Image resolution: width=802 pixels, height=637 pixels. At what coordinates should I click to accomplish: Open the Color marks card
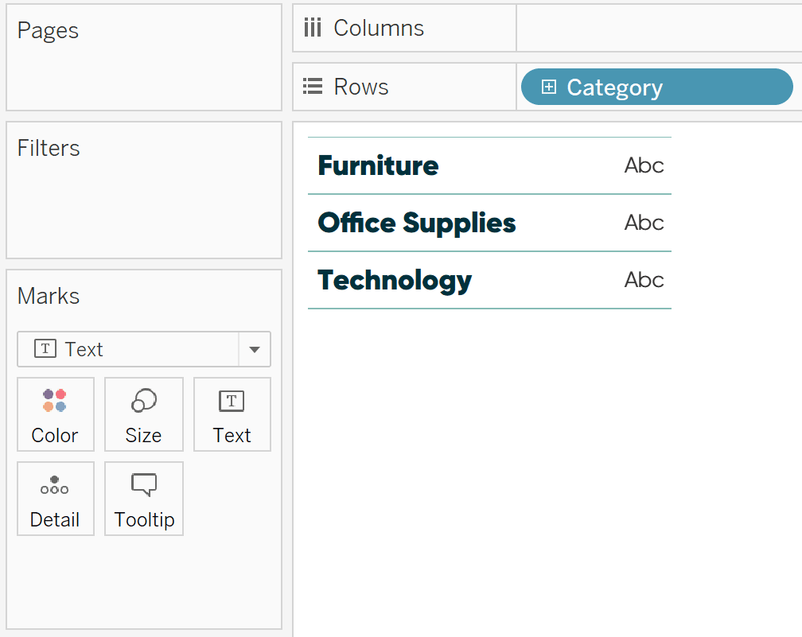[x=55, y=414]
